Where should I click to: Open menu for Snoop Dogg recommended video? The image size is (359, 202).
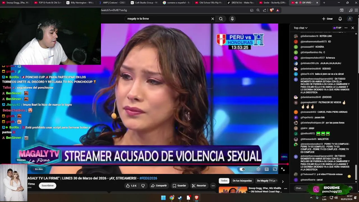tap(286, 189)
